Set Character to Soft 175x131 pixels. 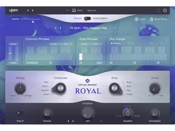tap(46, 82)
